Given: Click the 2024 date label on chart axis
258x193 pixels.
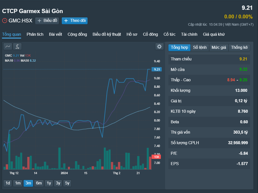Looking at the screenshot, I should coord(64,173).
